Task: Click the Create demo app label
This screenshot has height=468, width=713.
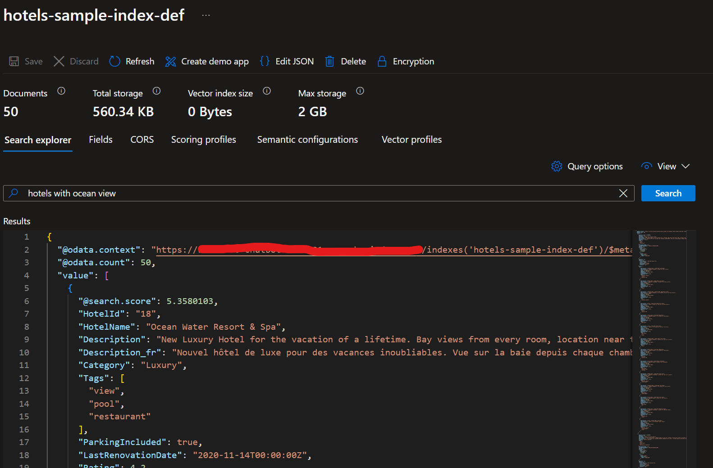Action: [215, 61]
